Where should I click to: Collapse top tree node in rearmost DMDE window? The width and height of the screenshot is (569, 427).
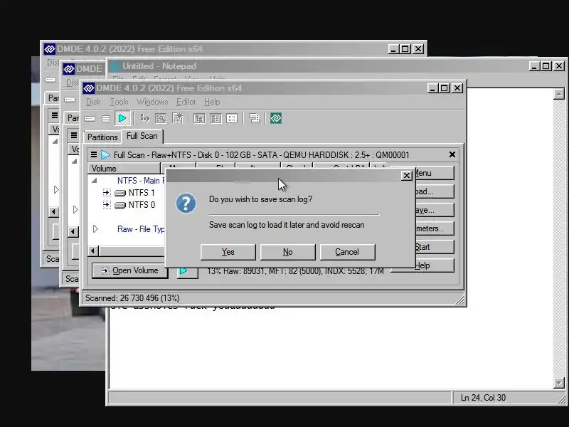(55, 141)
